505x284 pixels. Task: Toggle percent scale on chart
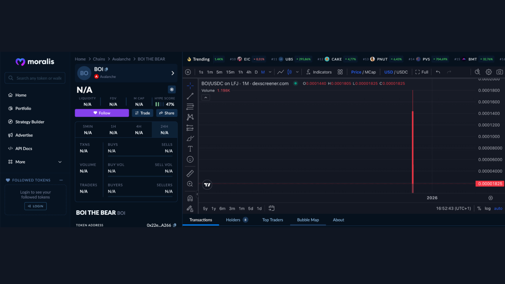coord(479,208)
